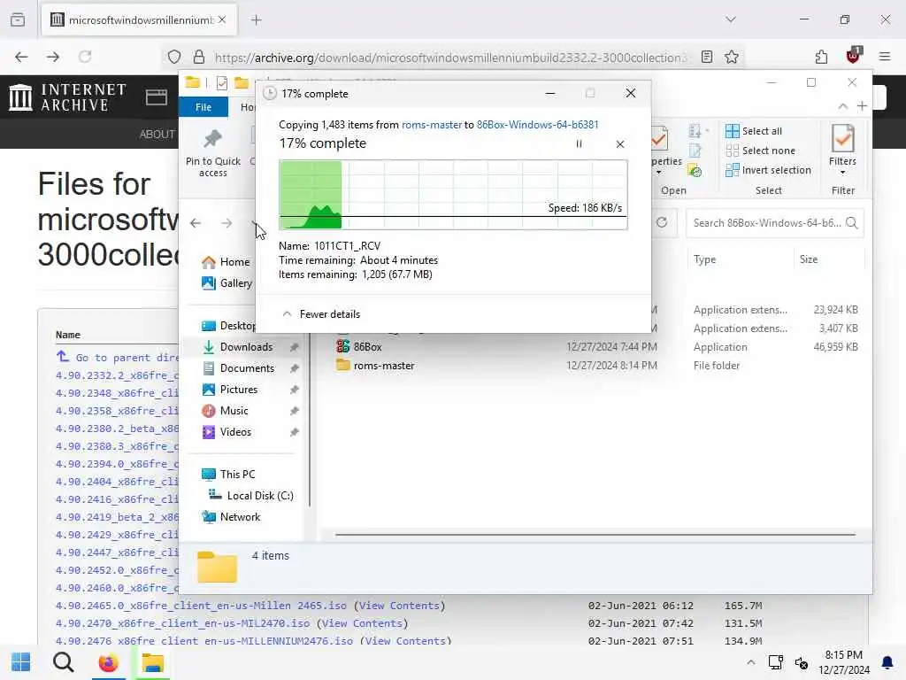Open the uBlock Origin extension icon
The height and width of the screenshot is (680, 906).
point(854,56)
